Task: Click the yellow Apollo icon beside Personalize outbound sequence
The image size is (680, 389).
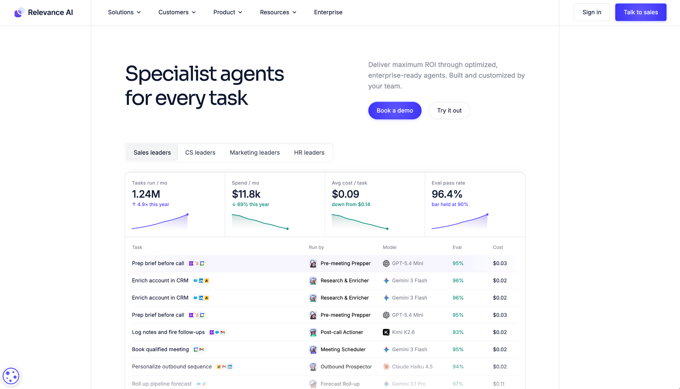Action: pos(219,367)
